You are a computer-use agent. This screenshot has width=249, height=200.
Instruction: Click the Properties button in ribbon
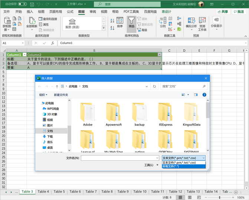click(x=44, y=24)
